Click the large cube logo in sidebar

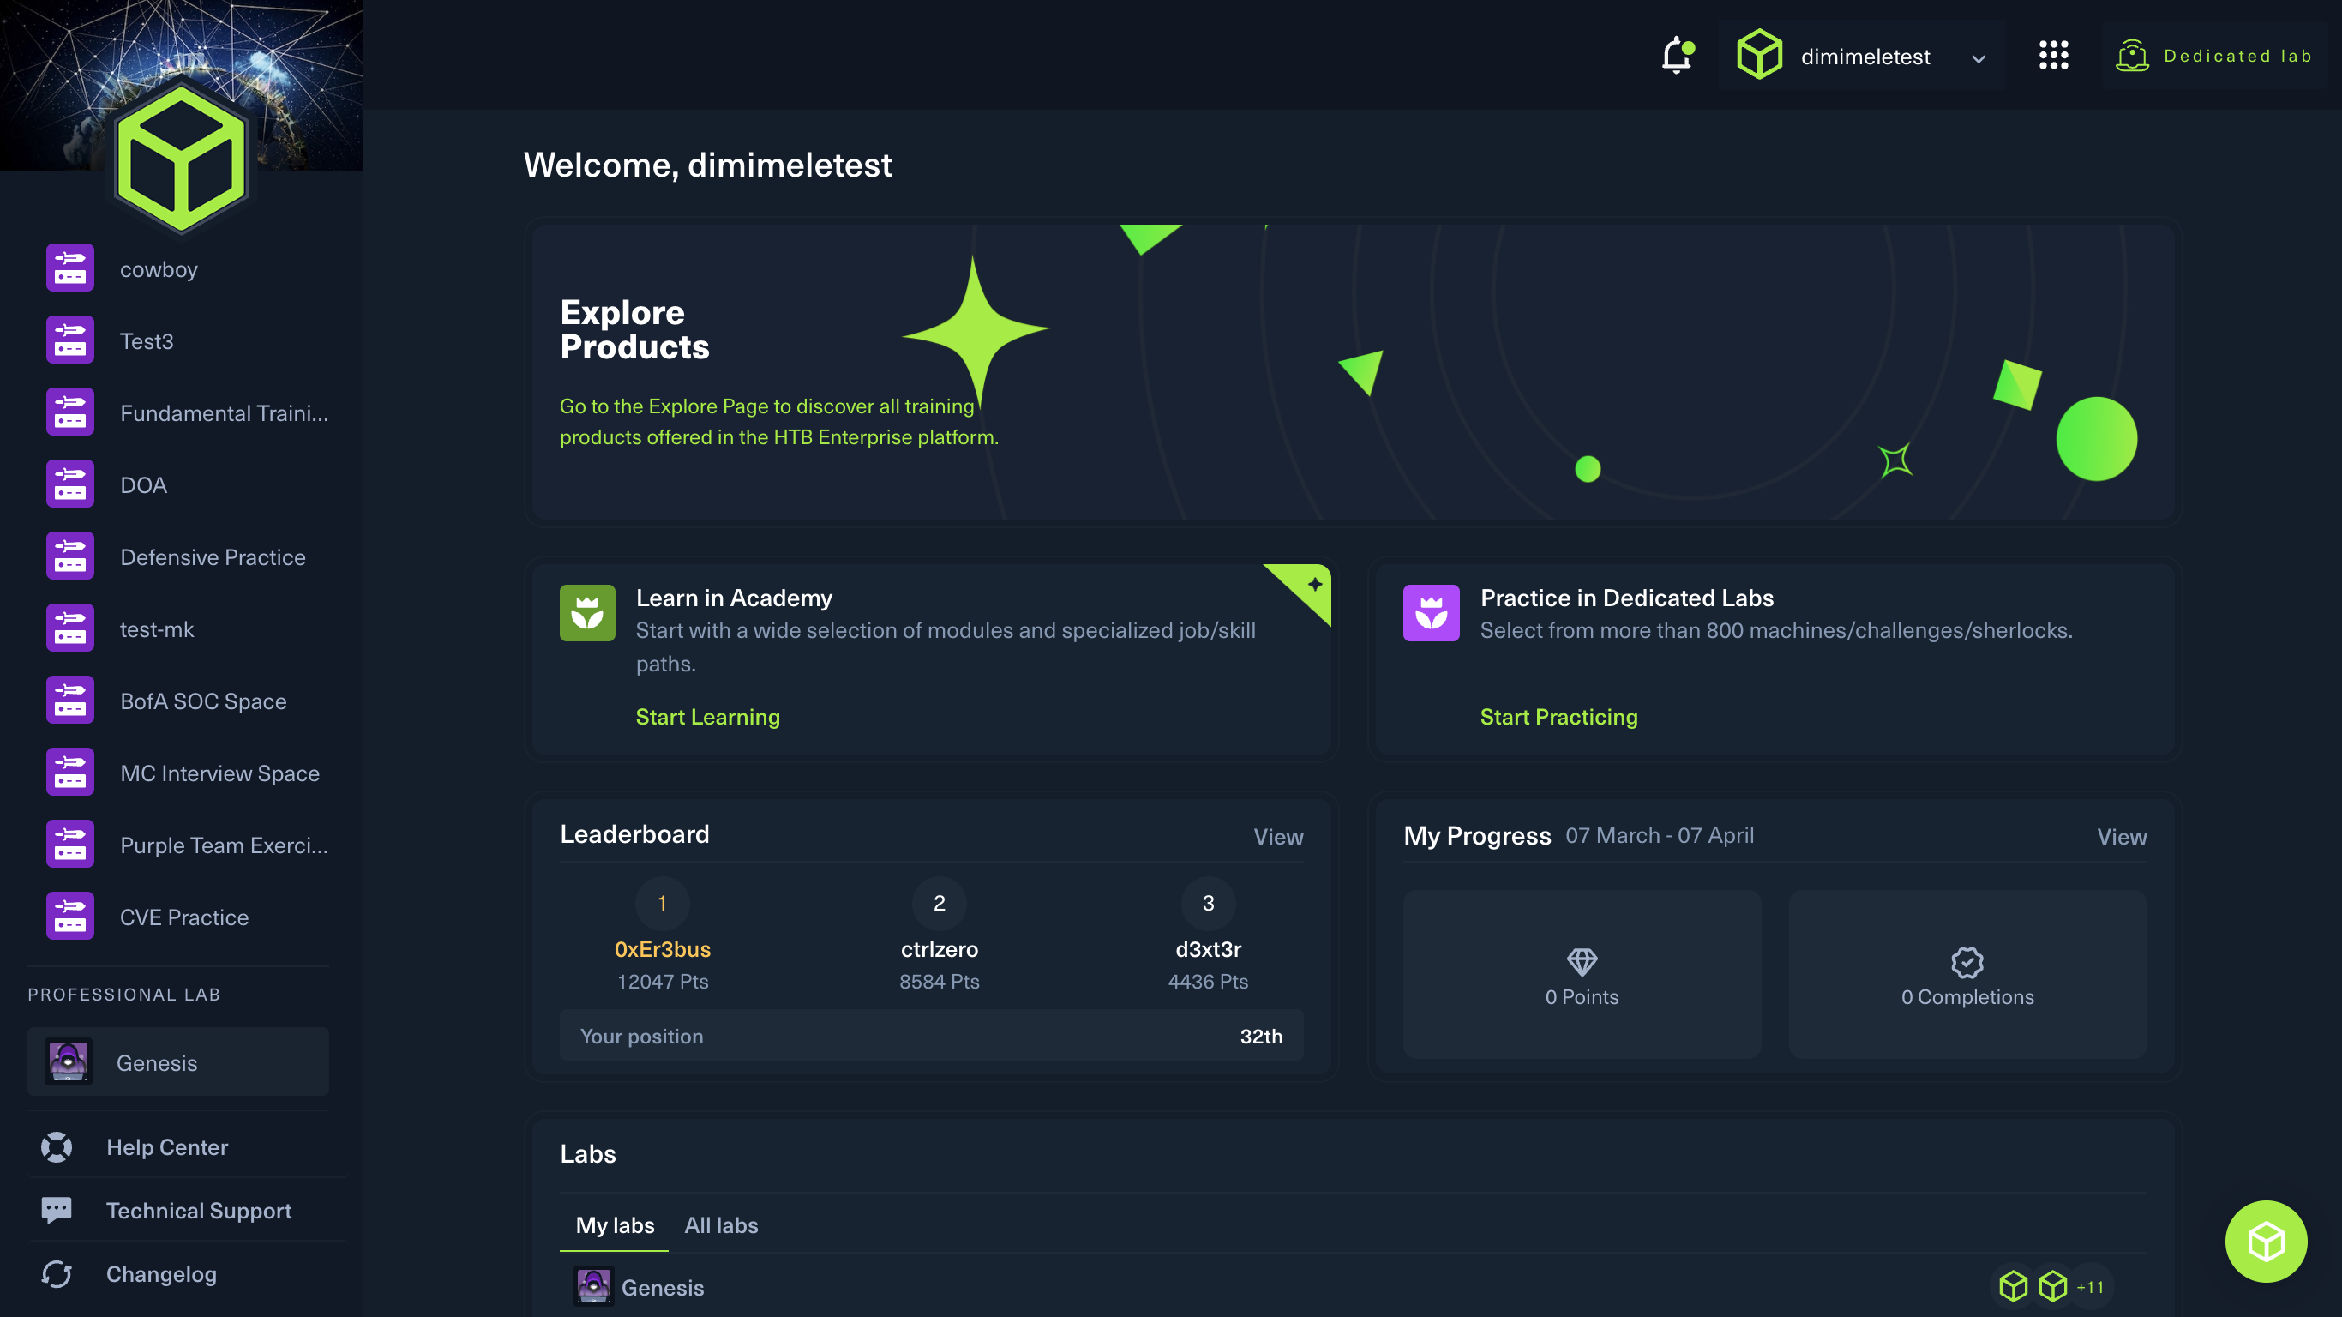[x=182, y=159]
